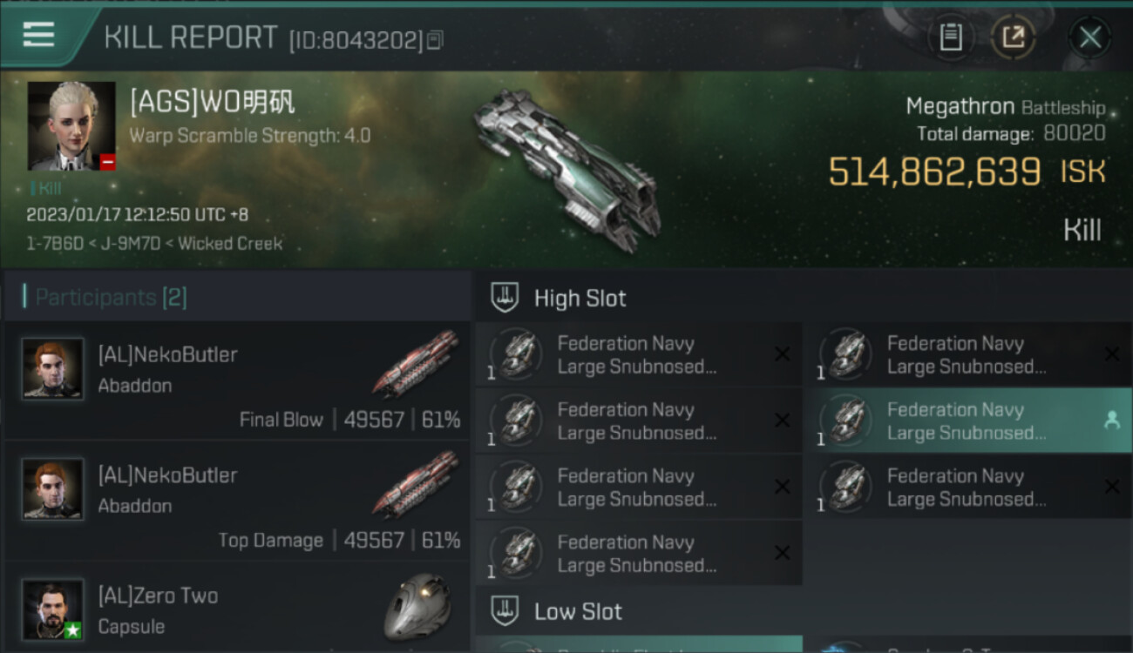
Task: Close the kill report window
Action: point(1090,37)
